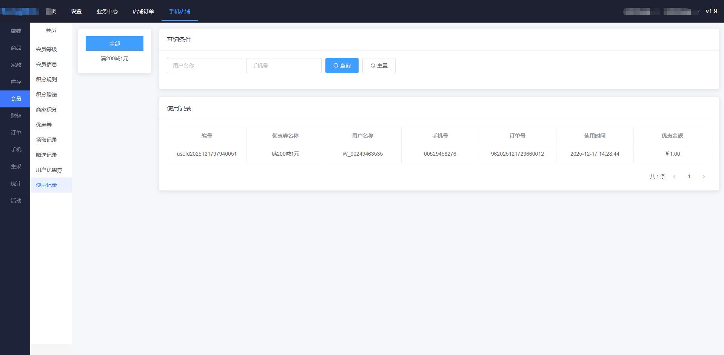This screenshot has width=724, height=355.
Task: Go to previous page arrow in pagination
Action: tap(675, 176)
